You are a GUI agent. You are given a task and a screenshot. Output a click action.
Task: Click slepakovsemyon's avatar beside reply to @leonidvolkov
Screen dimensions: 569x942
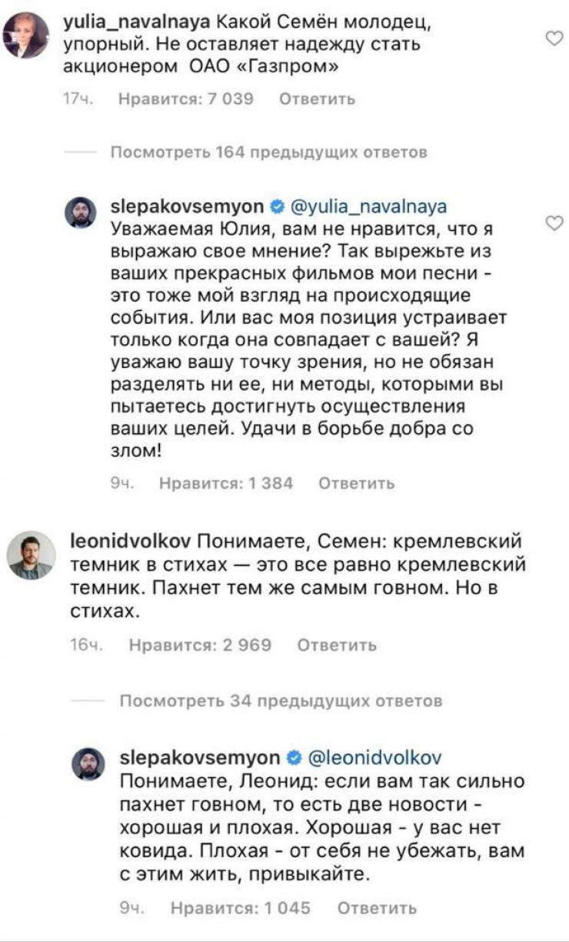(x=86, y=764)
